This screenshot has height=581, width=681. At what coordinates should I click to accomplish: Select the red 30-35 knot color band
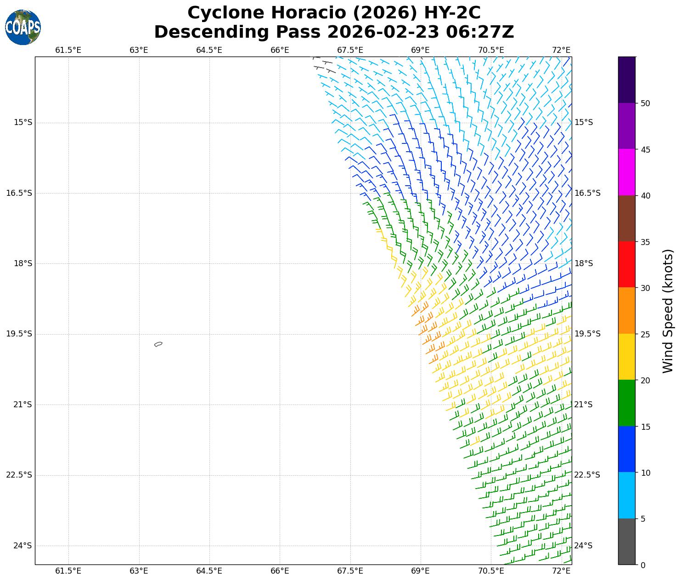pyautogui.click(x=627, y=264)
